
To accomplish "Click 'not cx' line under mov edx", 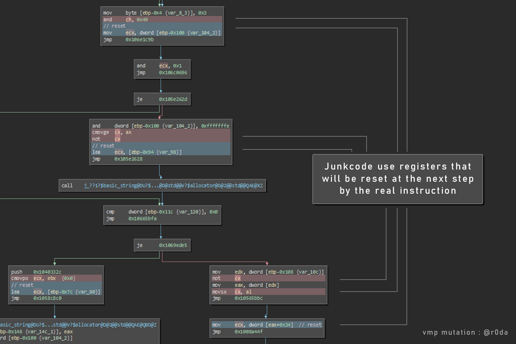I will click(268, 278).
